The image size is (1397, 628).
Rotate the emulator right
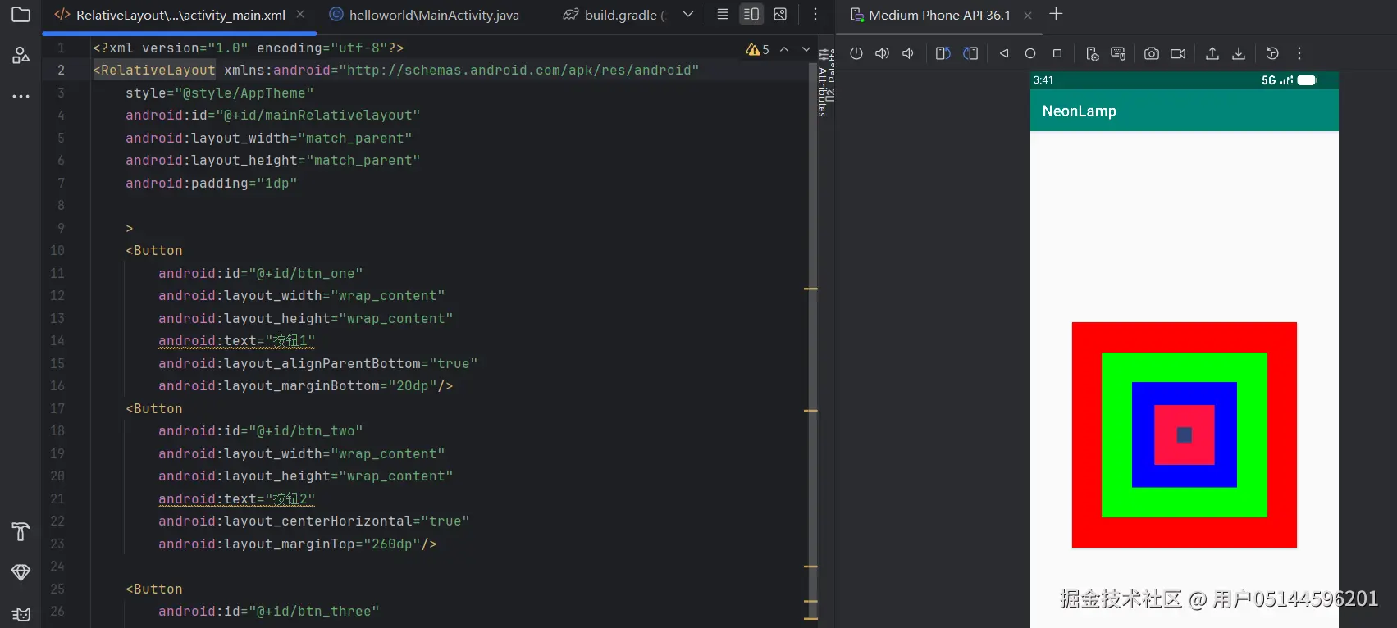click(970, 53)
